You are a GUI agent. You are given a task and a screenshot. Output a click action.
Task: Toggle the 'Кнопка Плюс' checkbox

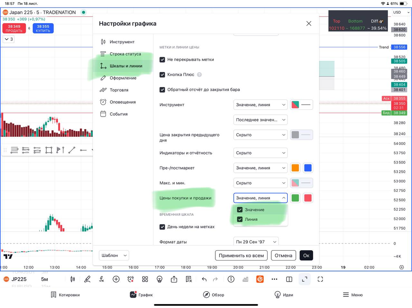click(163, 75)
